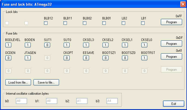The width and height of the screenshot is (187, 110).
Task: Toggle the BODEN fuse bit
Action: pos(28,45)
